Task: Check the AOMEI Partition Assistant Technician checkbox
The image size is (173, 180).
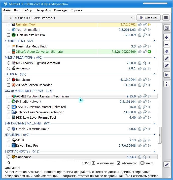Action: coord(9,96)
